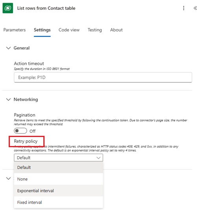Open the Retry policy dropdown showing Default
Screen dimensions: 197x210
point(58,158)
